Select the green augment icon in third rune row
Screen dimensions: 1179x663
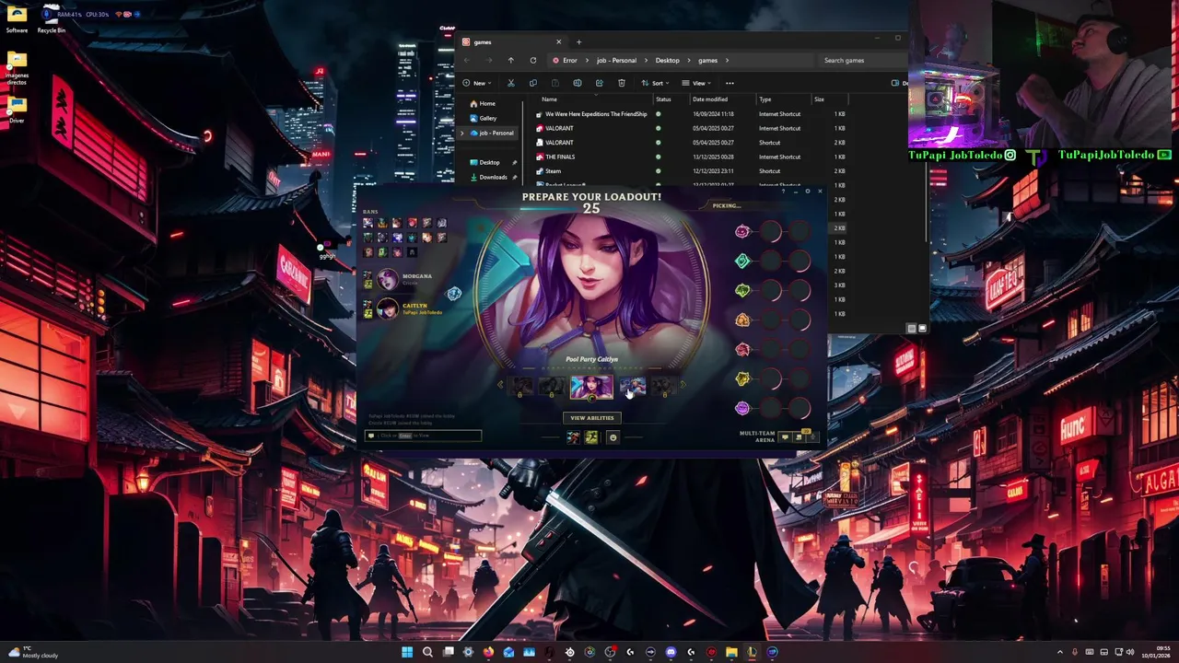[742, 290]
